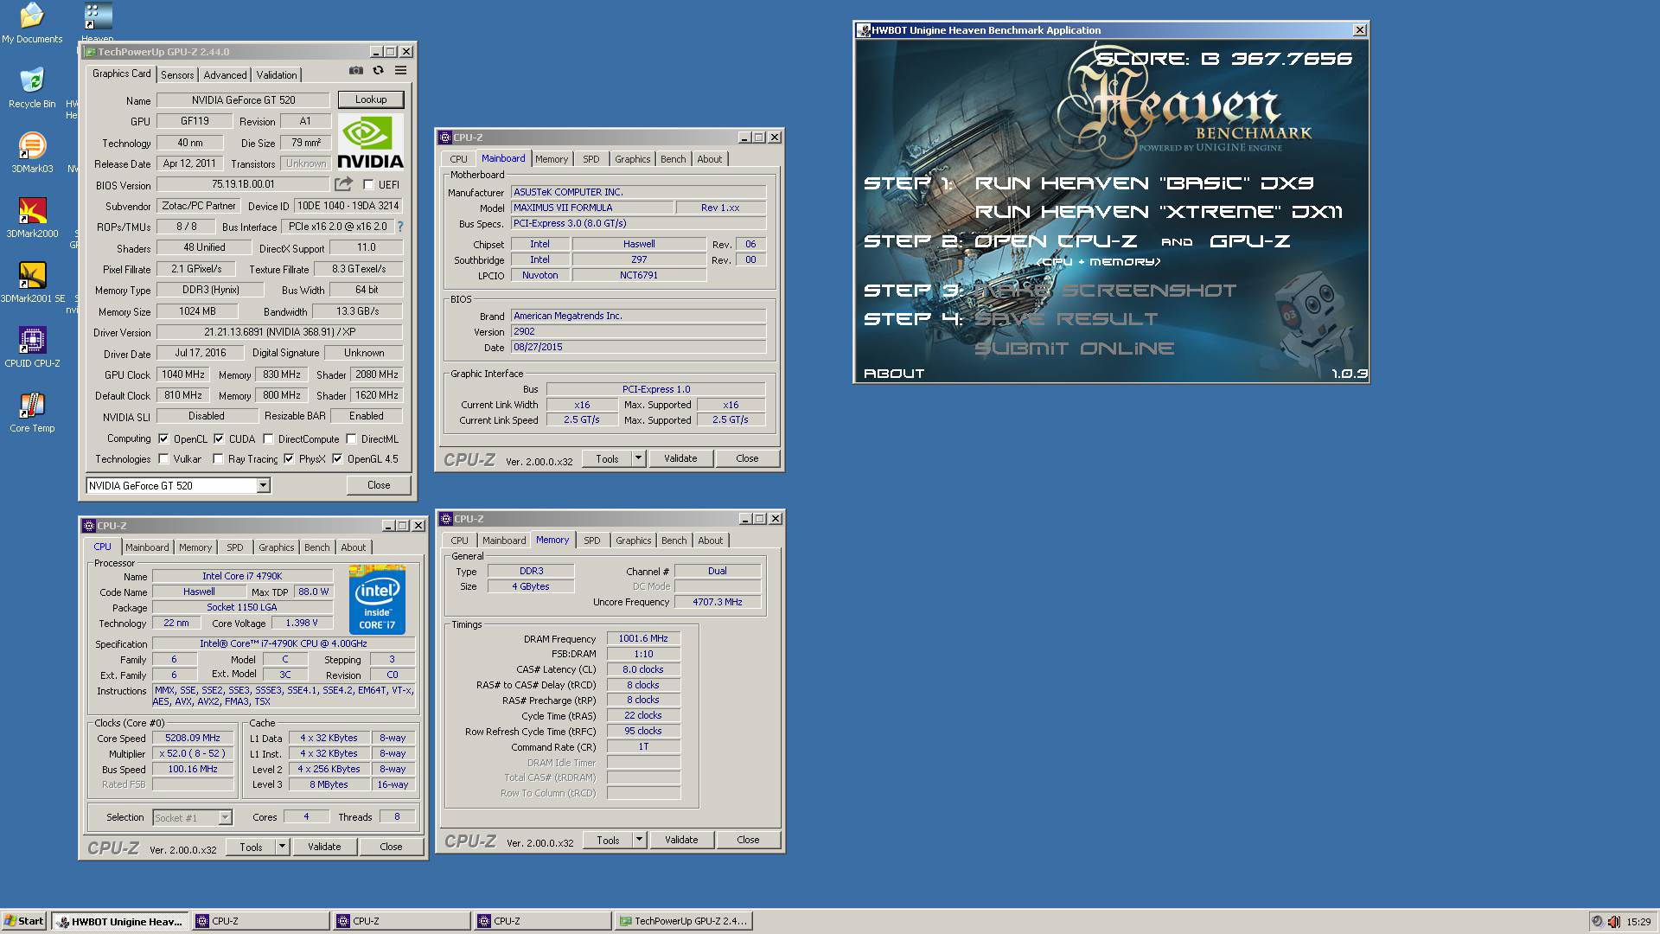This screenshot has height=934, width=1660.
Task: Click BIOS version share/export icon
Action: 343,184
